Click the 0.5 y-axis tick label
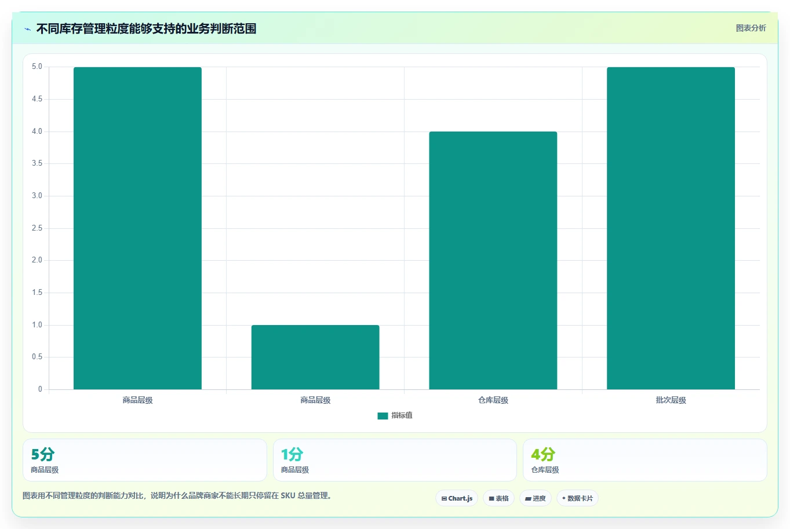Screen dimensions: 790x529 (37, 357)
